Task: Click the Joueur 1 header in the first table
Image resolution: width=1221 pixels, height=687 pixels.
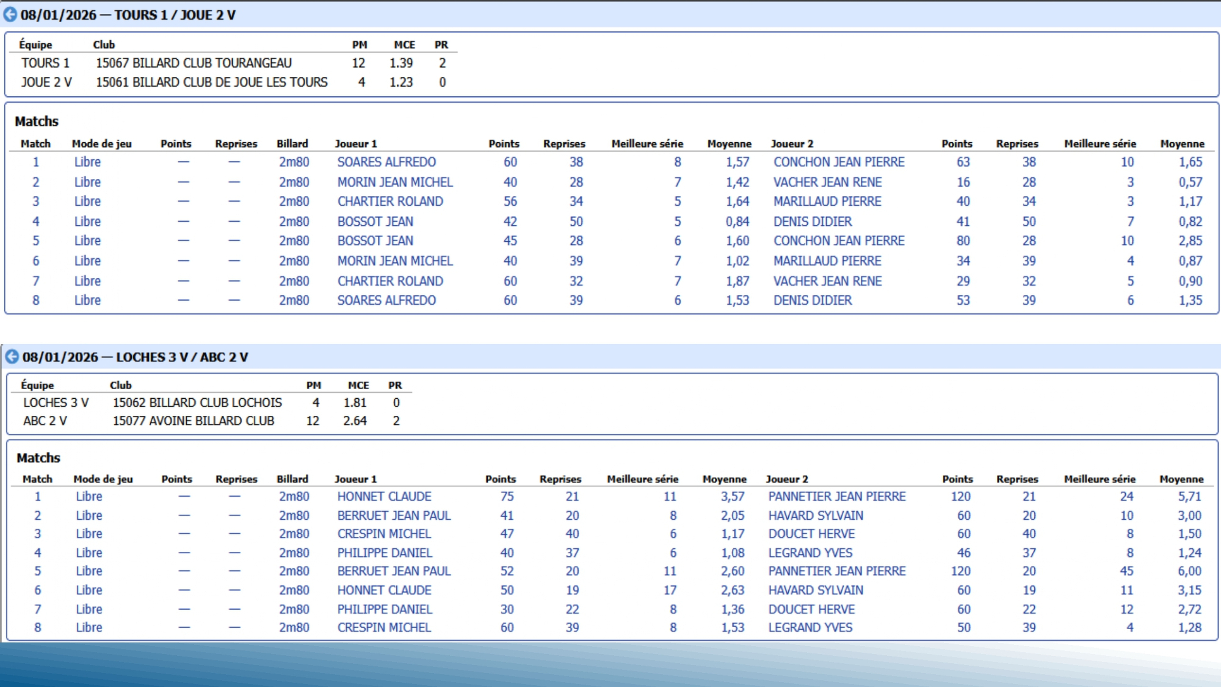Action: [355, 144]
